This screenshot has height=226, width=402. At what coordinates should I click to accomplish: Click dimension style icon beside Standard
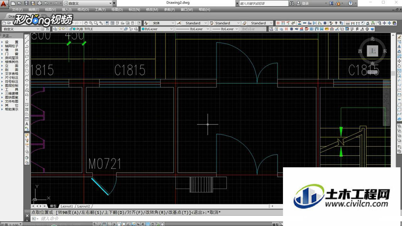tap(179, 23)
